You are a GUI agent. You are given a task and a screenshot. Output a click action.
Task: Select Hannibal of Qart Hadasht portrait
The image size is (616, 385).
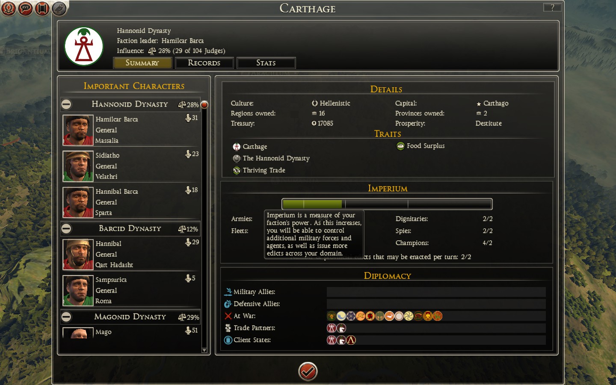tap(78, 255)
